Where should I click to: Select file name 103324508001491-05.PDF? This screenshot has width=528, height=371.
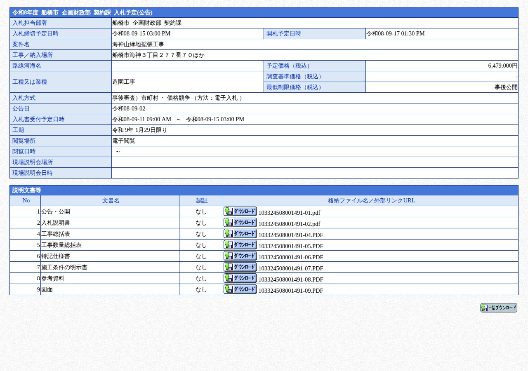click(x=290, y=246)
